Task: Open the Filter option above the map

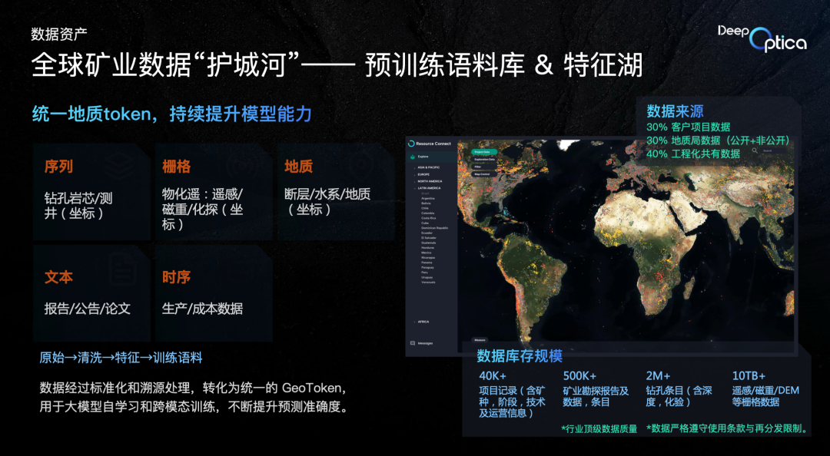Action: [477, 167]
